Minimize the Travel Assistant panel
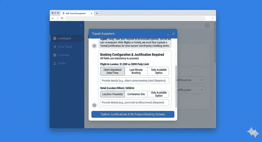 [168, 34]
